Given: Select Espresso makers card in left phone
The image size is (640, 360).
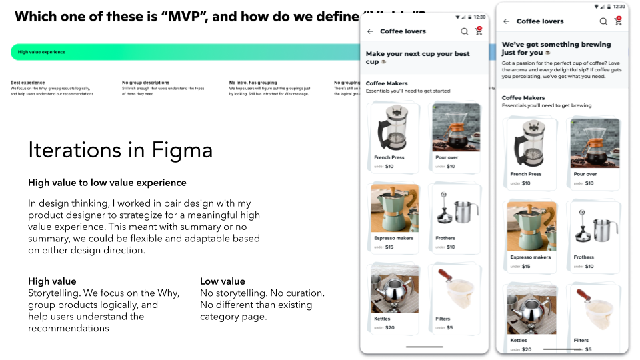Looking at the screenshot, I should pyautogui.click(x=393, y=217).
